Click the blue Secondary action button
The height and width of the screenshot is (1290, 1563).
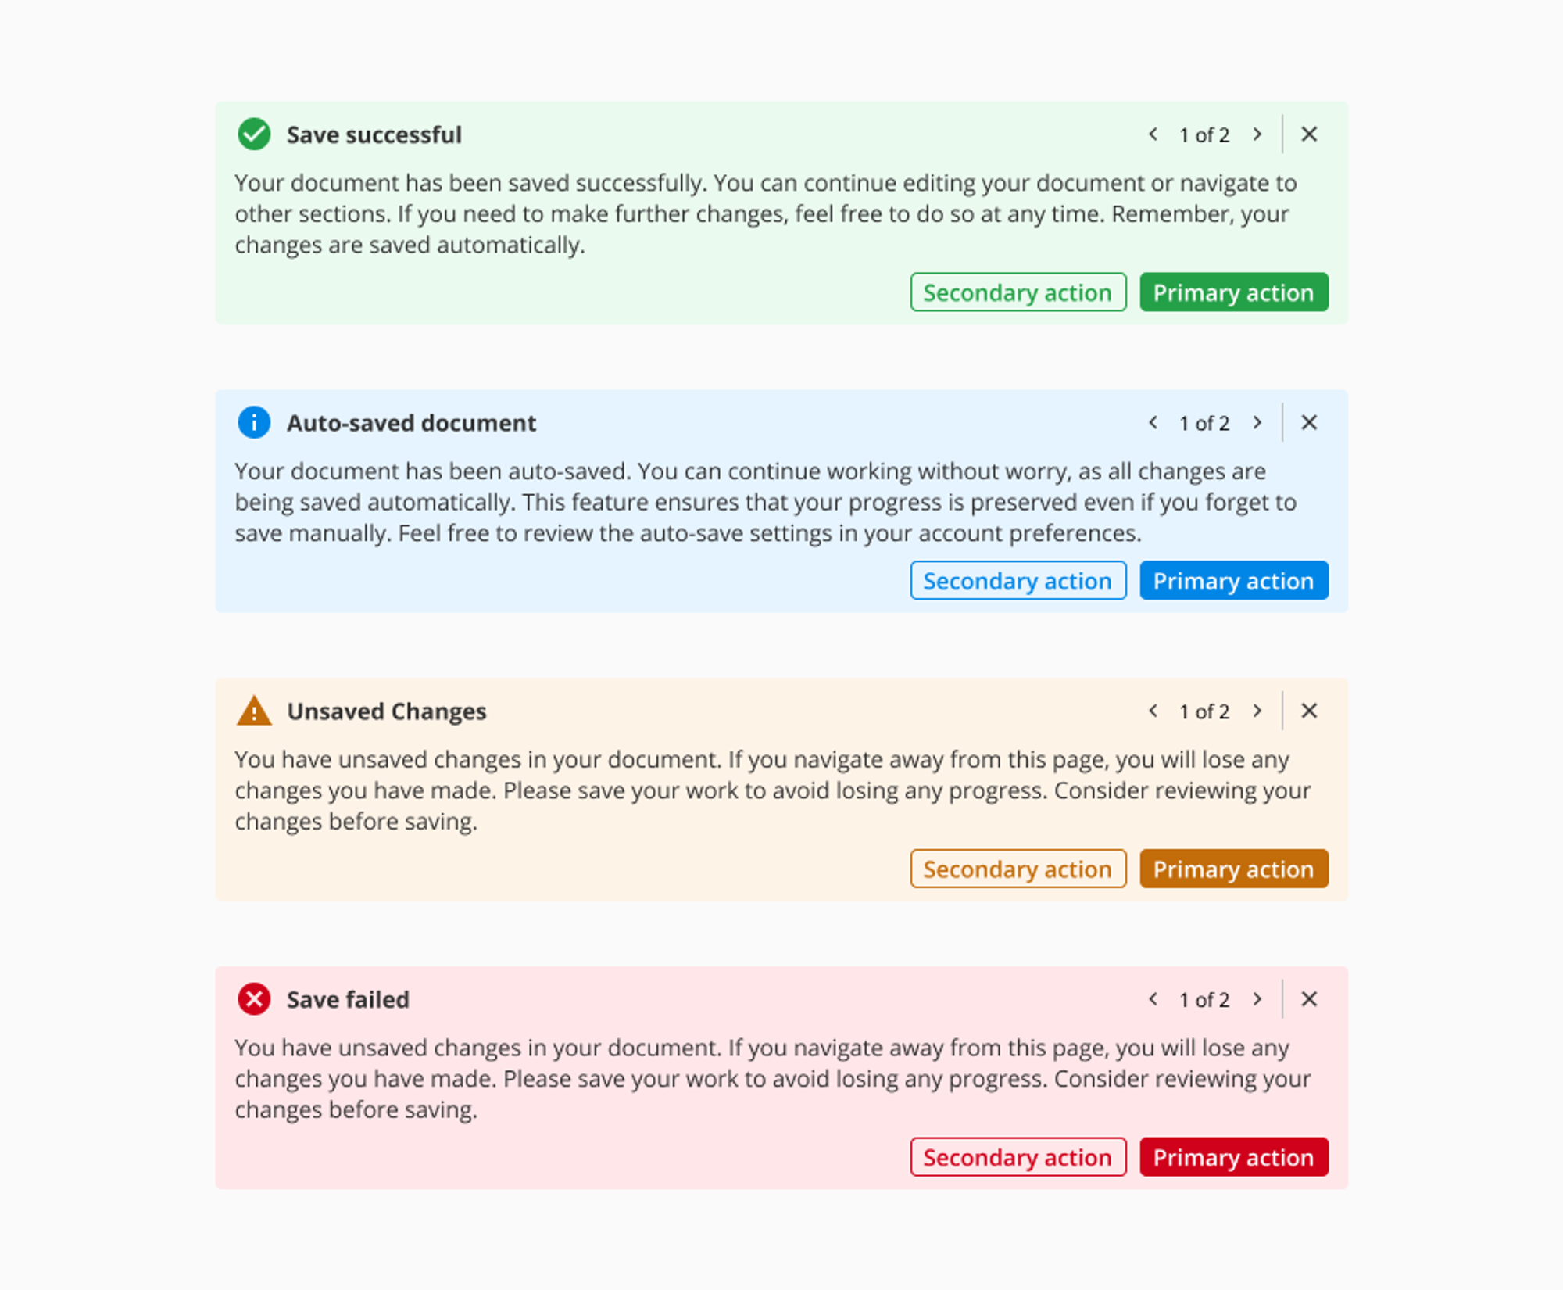pyautogui.click(x=1018, y=581)
